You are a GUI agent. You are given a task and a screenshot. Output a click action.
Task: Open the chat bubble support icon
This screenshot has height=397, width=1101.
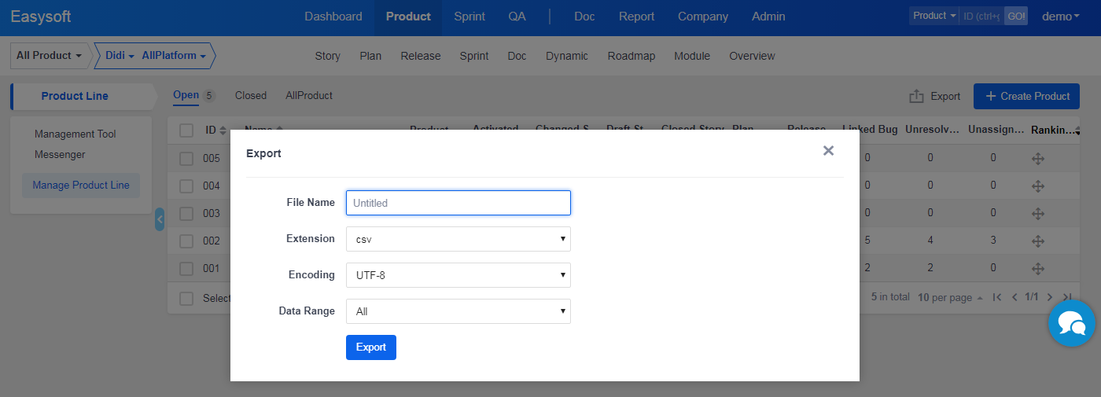(x=1071, y=323)
